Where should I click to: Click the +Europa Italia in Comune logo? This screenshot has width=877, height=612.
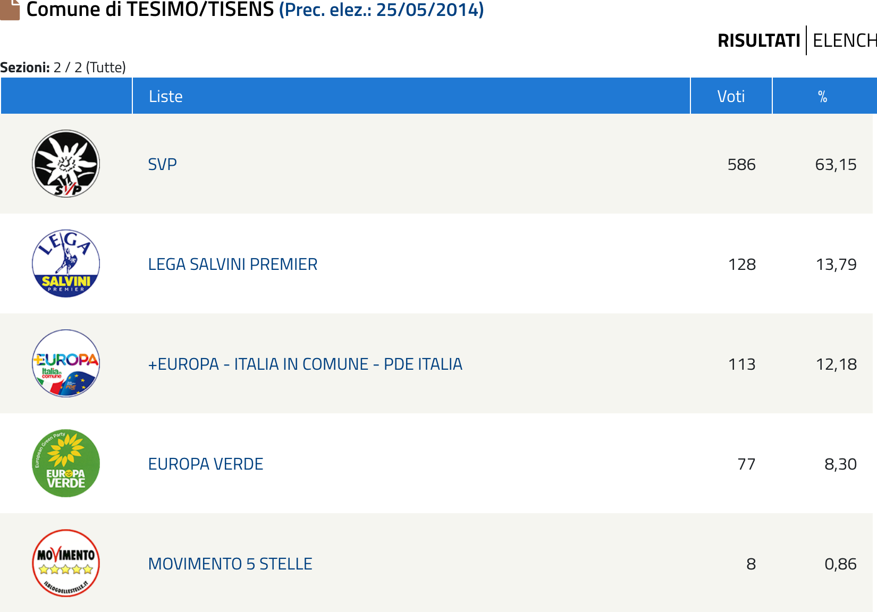point(66,363)
